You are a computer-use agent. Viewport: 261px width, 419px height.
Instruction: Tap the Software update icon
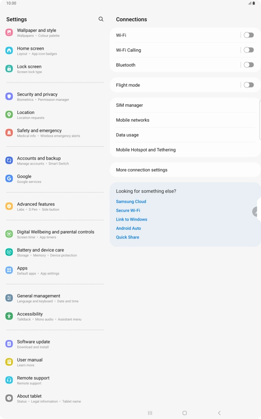9,344
